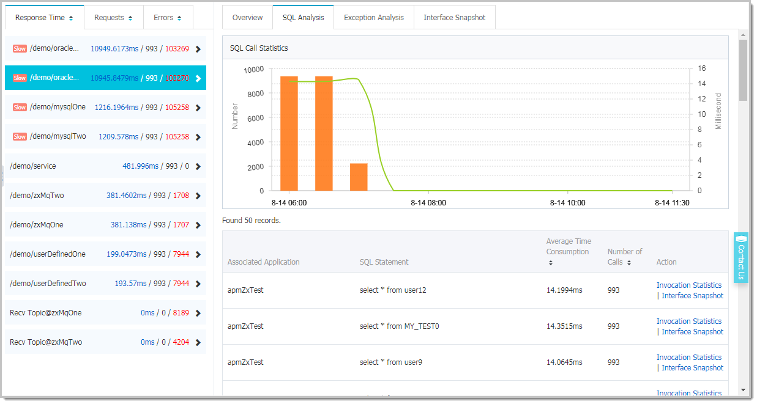This screenshot has height=404, width=757.
Task: Go to the Exception Analysis tab
Action: [x=374, y=18]
